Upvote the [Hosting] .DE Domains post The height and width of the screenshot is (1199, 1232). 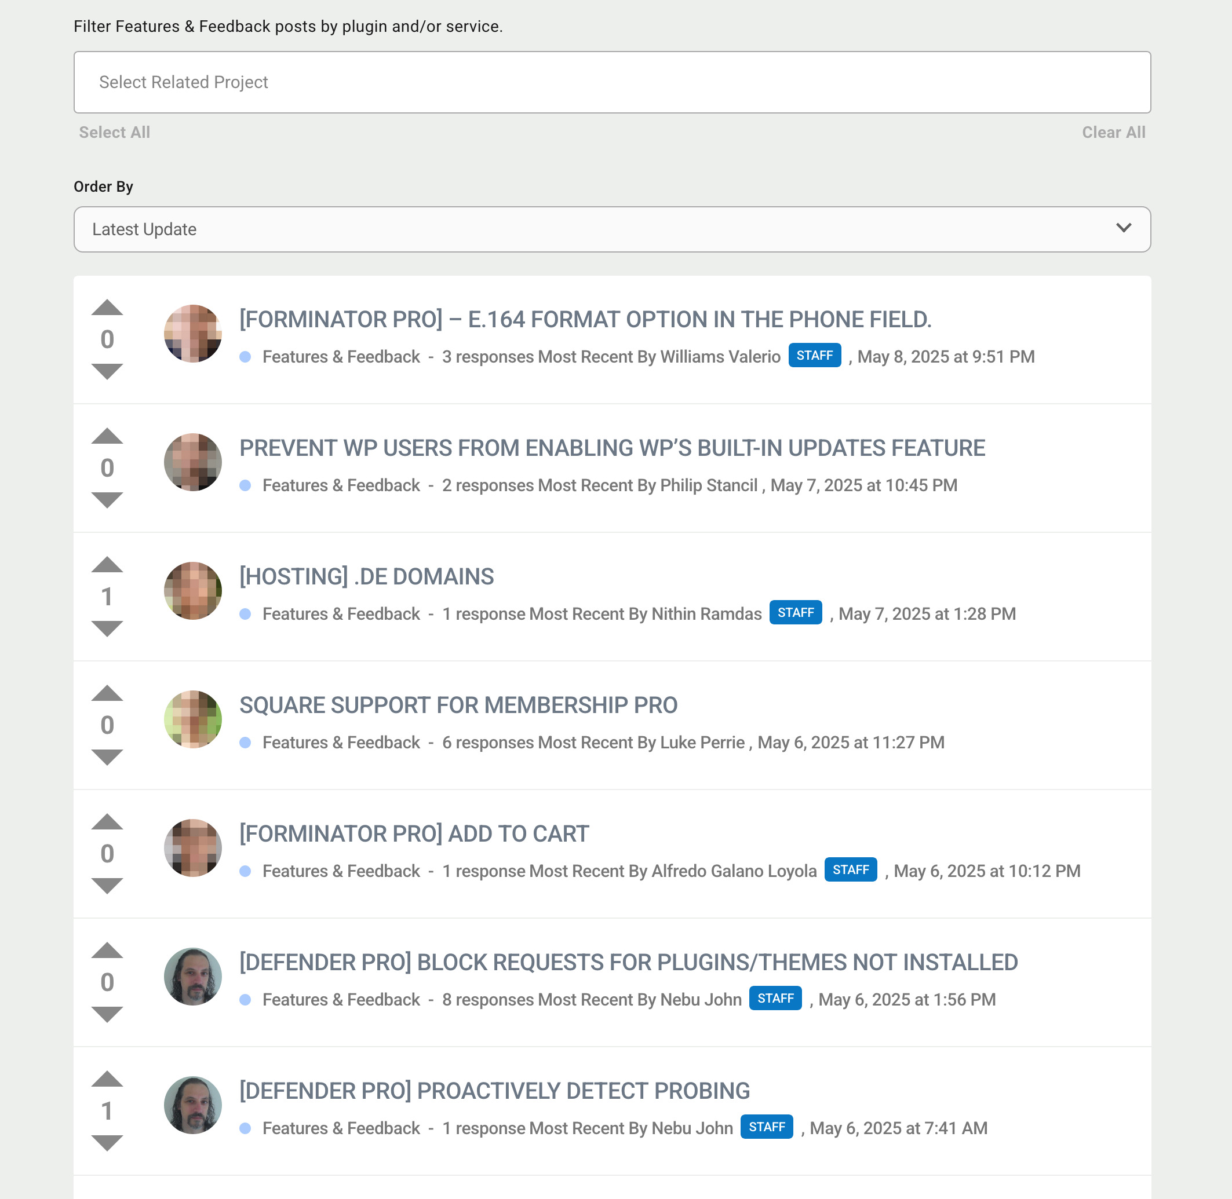click(x=107, y=564)
